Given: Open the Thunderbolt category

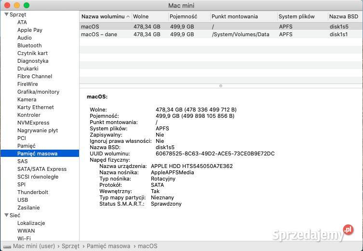Looking at the screenshot, I should pos(33,192).
